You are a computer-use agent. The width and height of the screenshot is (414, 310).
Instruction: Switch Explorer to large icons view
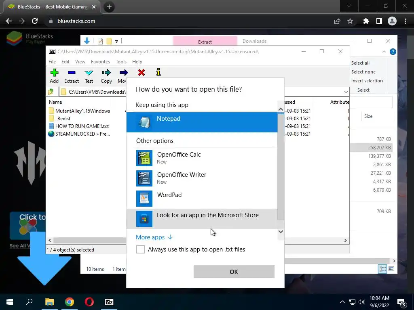coord(391,268)
